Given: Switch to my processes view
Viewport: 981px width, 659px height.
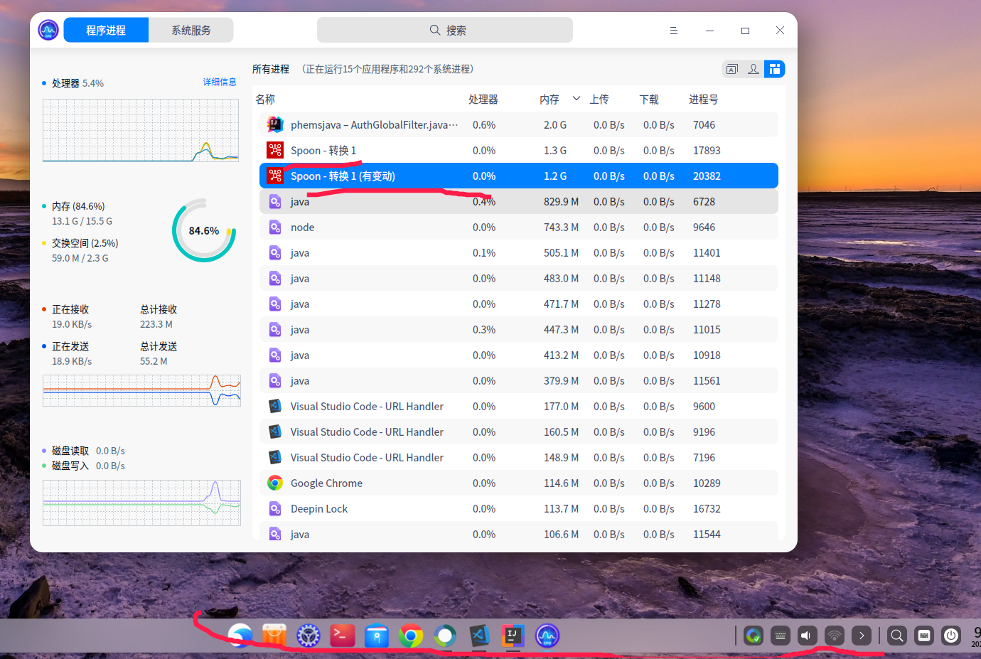Looking at the screenshot, I should [x=753, y=68].
